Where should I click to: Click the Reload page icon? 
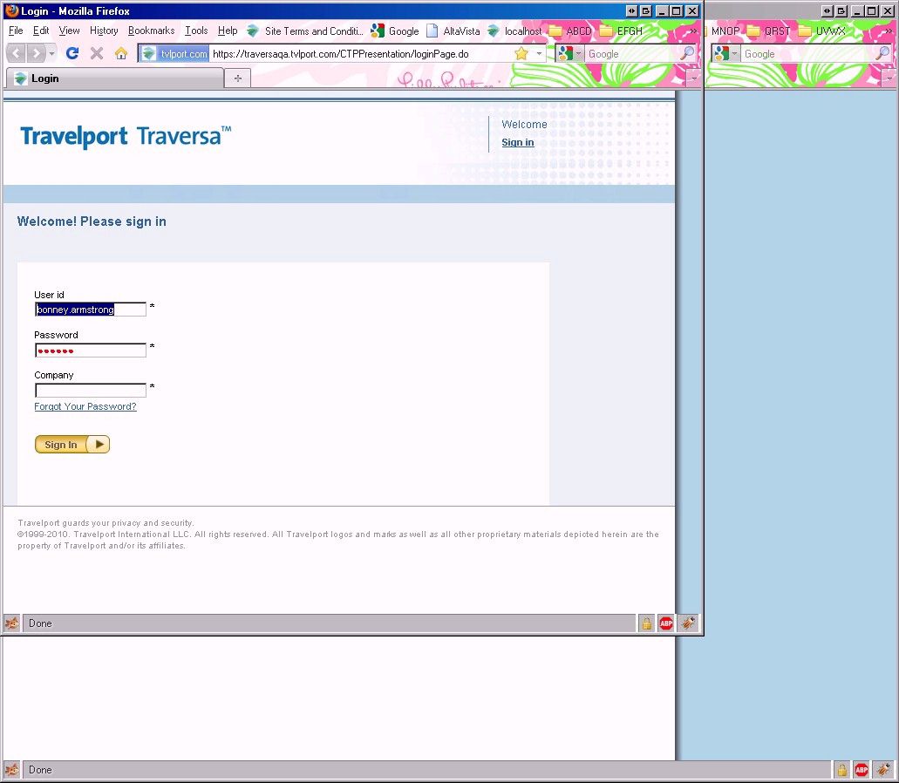(72, 53)
